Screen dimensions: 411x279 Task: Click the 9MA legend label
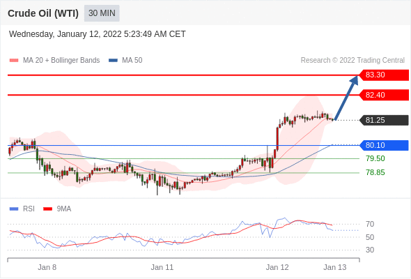tap(64, 209)
